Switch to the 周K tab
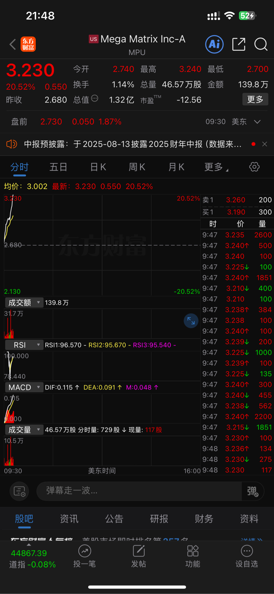The height and width of the screenshot is (594, 274). 137,167
